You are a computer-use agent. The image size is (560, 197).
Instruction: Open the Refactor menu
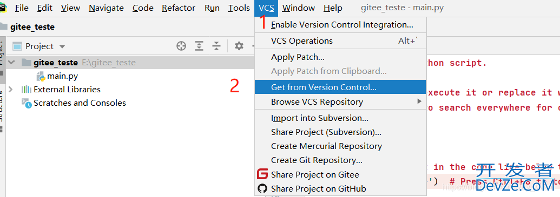[x=179, y=8]
